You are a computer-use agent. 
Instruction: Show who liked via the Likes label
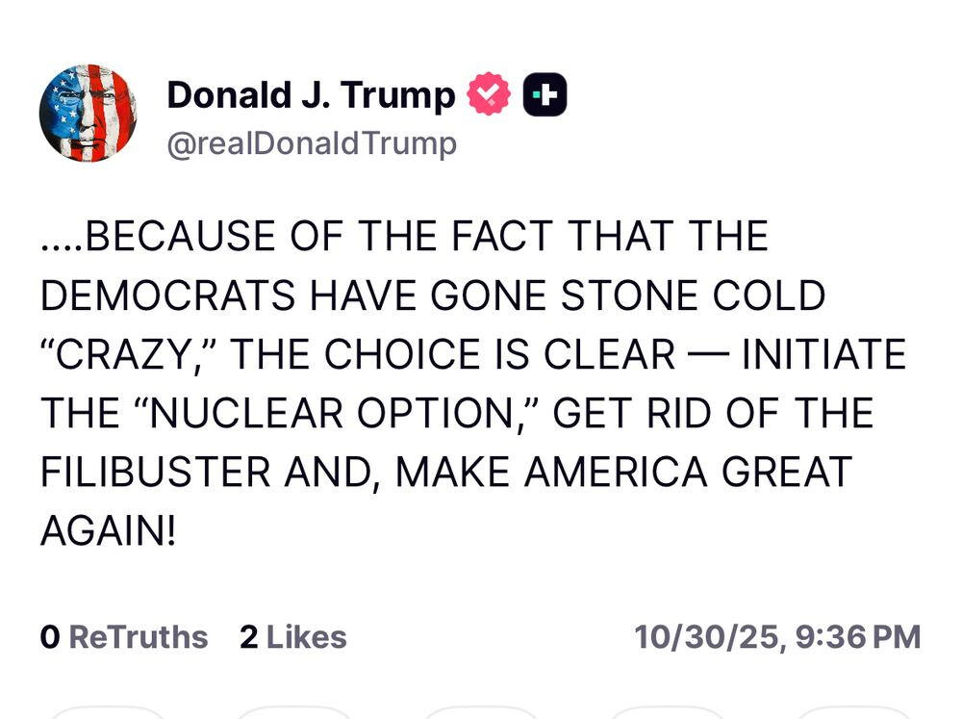coord(306,637)
